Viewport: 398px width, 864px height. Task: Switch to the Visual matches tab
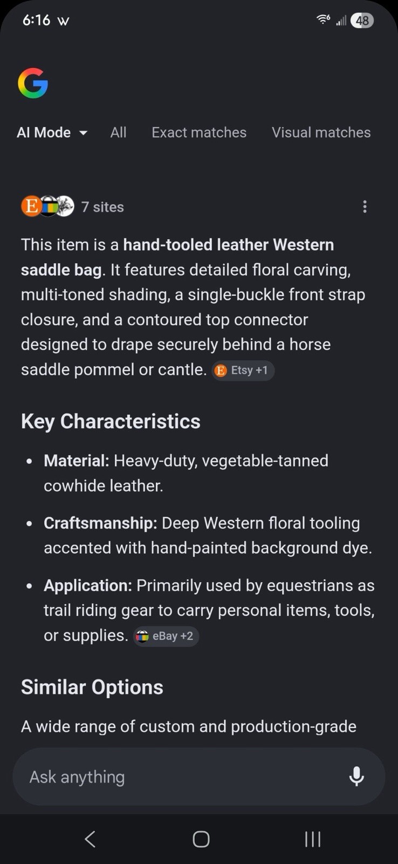[x=321, y=132]
